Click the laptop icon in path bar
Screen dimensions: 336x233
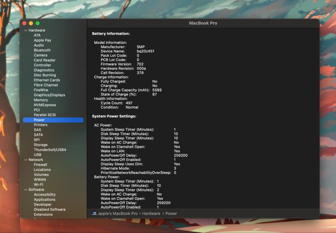[94, 213]
